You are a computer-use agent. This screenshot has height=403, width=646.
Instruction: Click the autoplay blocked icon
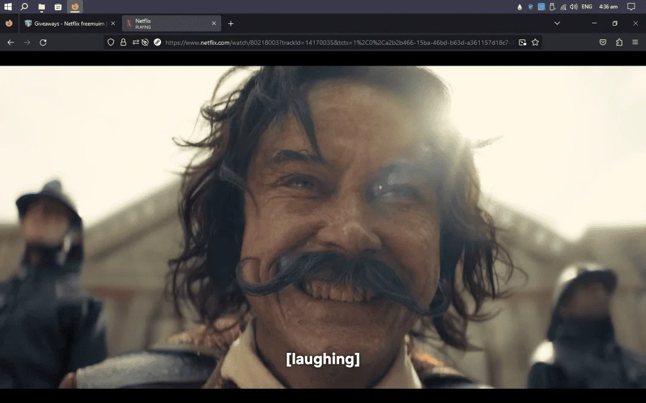[145, 42]
